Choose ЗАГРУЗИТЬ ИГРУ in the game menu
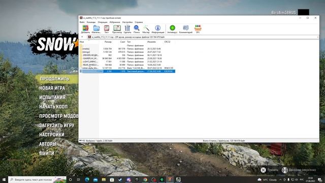Image resolution: width=325 pixels, height=183 pixels. 56,126
